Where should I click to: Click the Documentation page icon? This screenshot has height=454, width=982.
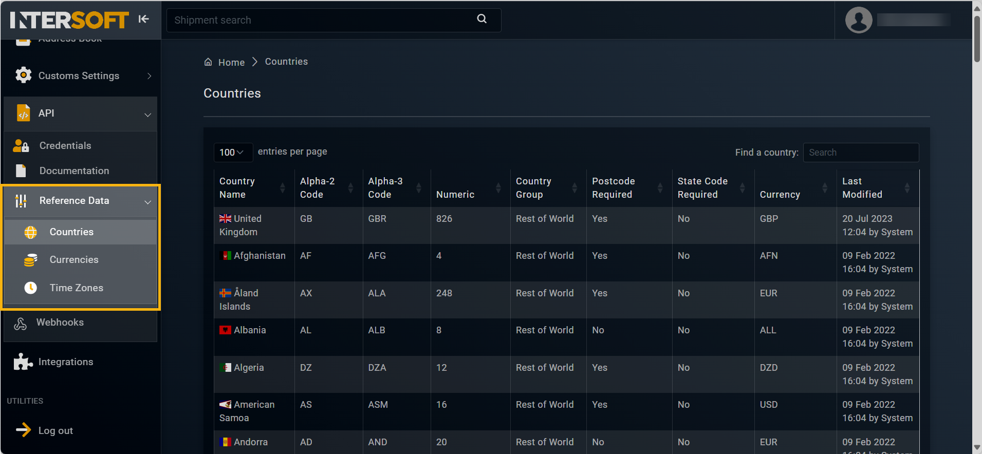(21, 171)
